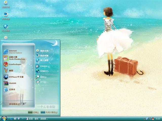
Task: Click the third Quick Launch icon
Action: click(19, 119)
